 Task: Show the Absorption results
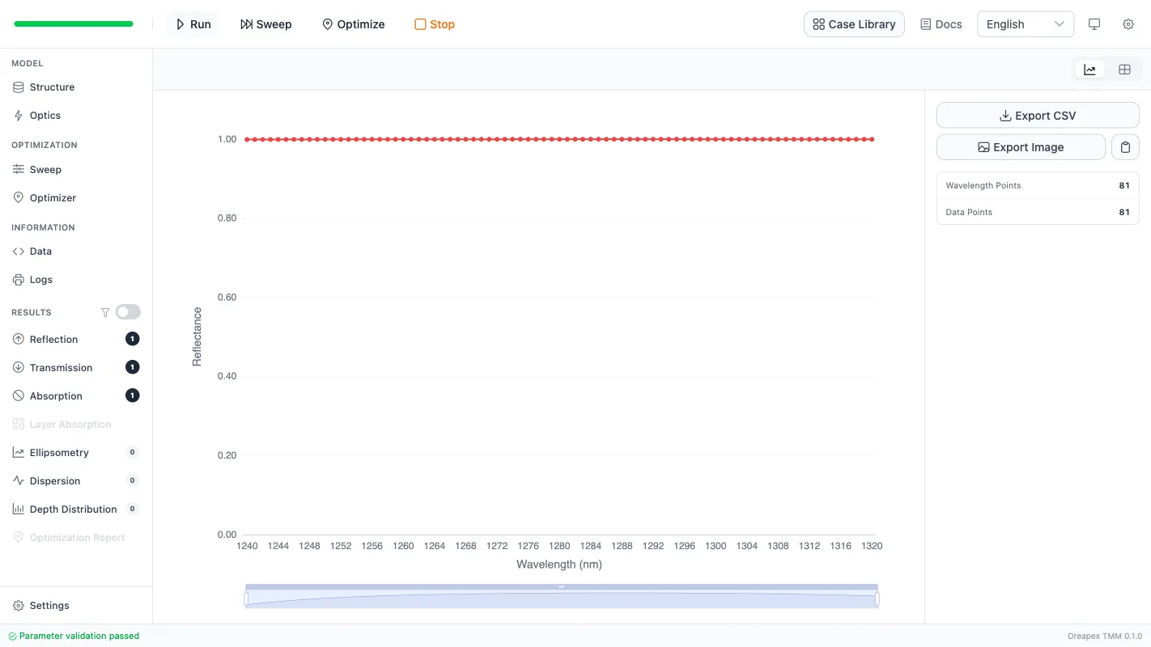pyautogui.click(x=76, y=396)
